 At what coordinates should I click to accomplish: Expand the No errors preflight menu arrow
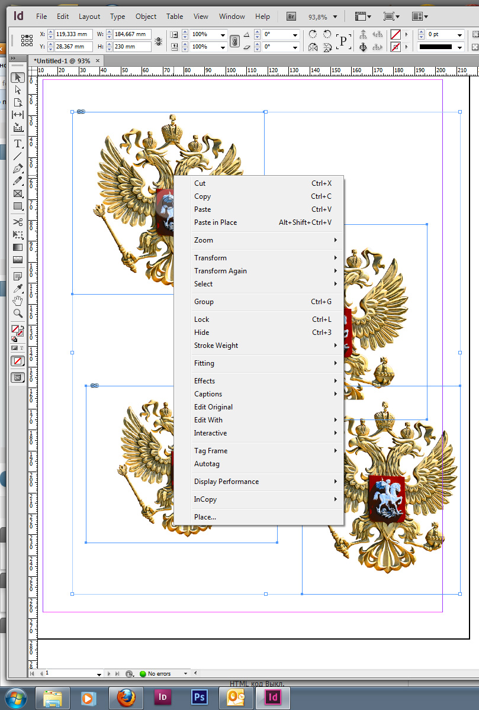[185, 674]
